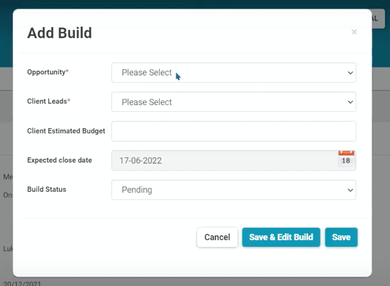The height and width of the screenshot is (286, 390).
Task: Click the partially hidden button behind dialog
Action: [x=378, y=19]
